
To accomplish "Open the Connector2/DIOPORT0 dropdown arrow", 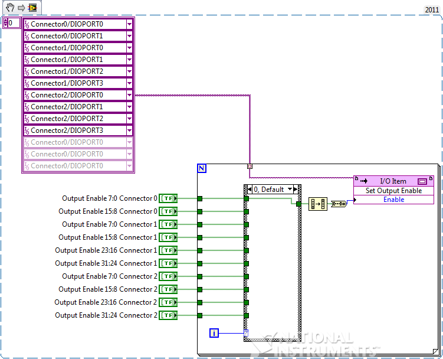I will tap(129, 95).
